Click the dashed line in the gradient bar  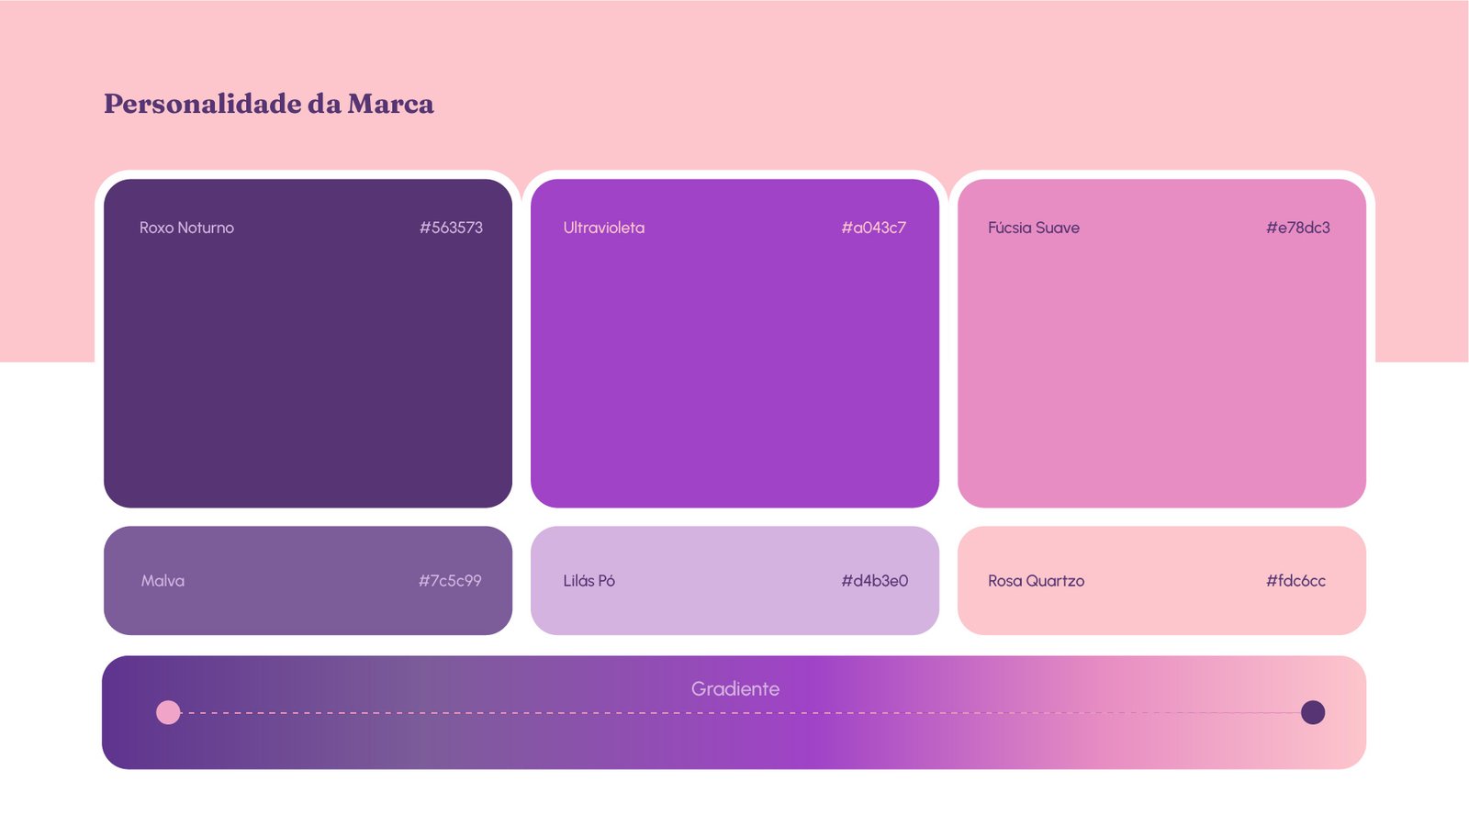(x=740, y=713)
